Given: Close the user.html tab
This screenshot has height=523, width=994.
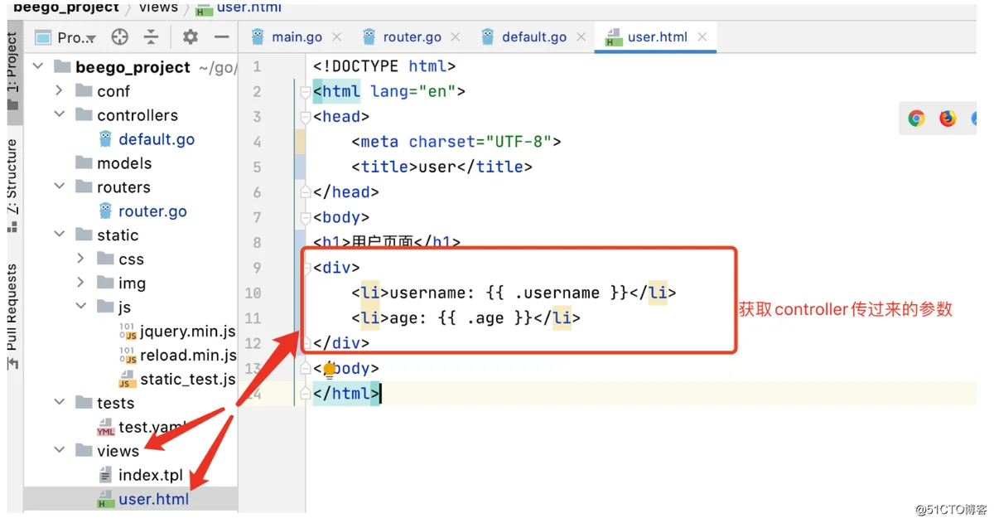Looking at the screenshot, I should (702, 37).
